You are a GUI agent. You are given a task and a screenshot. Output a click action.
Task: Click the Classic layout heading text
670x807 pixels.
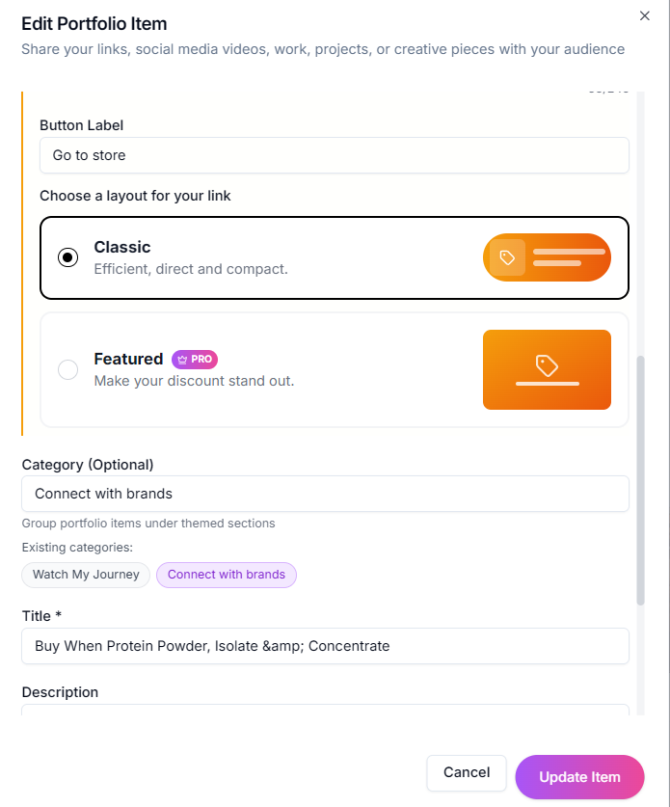tap(122, 247)
